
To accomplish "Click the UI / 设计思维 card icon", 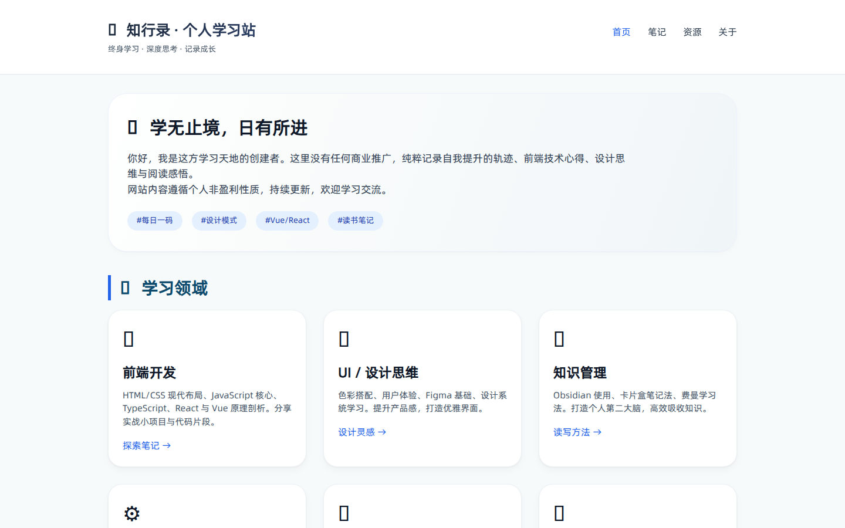I will (x=344, y=339).
